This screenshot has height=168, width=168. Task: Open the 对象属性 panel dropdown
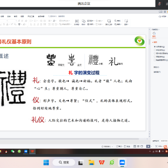pos(156,29)
